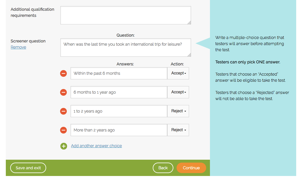Click the minus icon beside "Within the past 6 months"
Image resolution: width=302 pixels, height=185 pixels.
[x=63, y=73]
